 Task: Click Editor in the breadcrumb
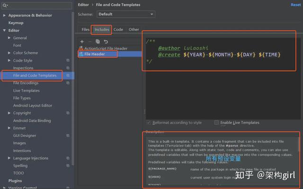coord(83,5)
